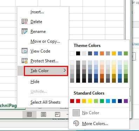The width and height of the screenshot is (139, 131).
Task: Switch to Page Layout view icon
Action: [x=44, y=114]
